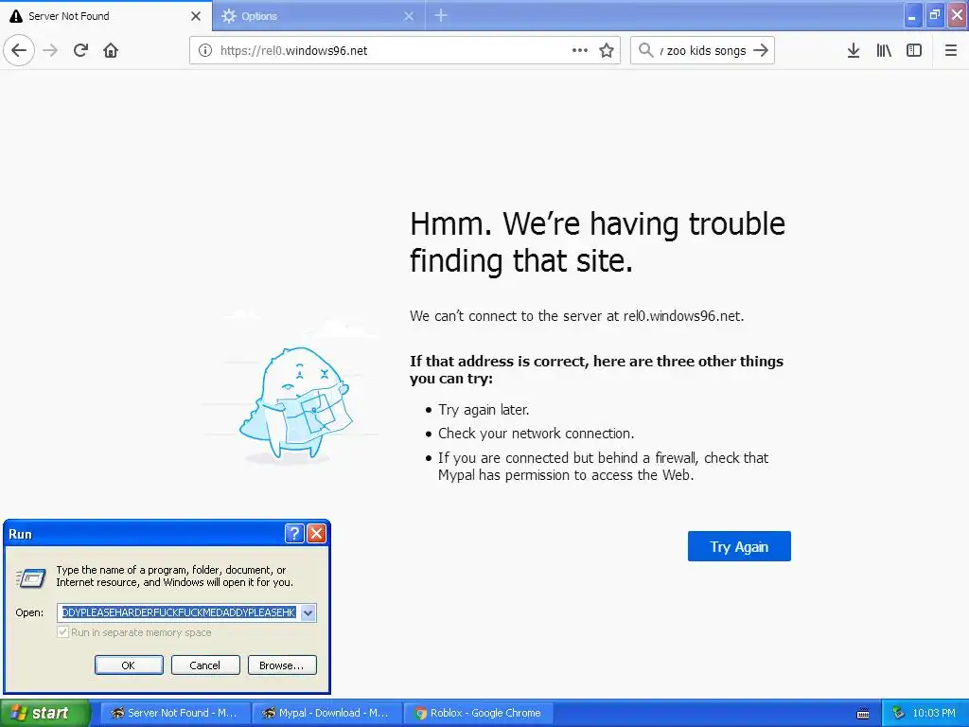This screenshot has width=969, height=727.
Task: Submit search with the arrow button
Action: [761, 50]
